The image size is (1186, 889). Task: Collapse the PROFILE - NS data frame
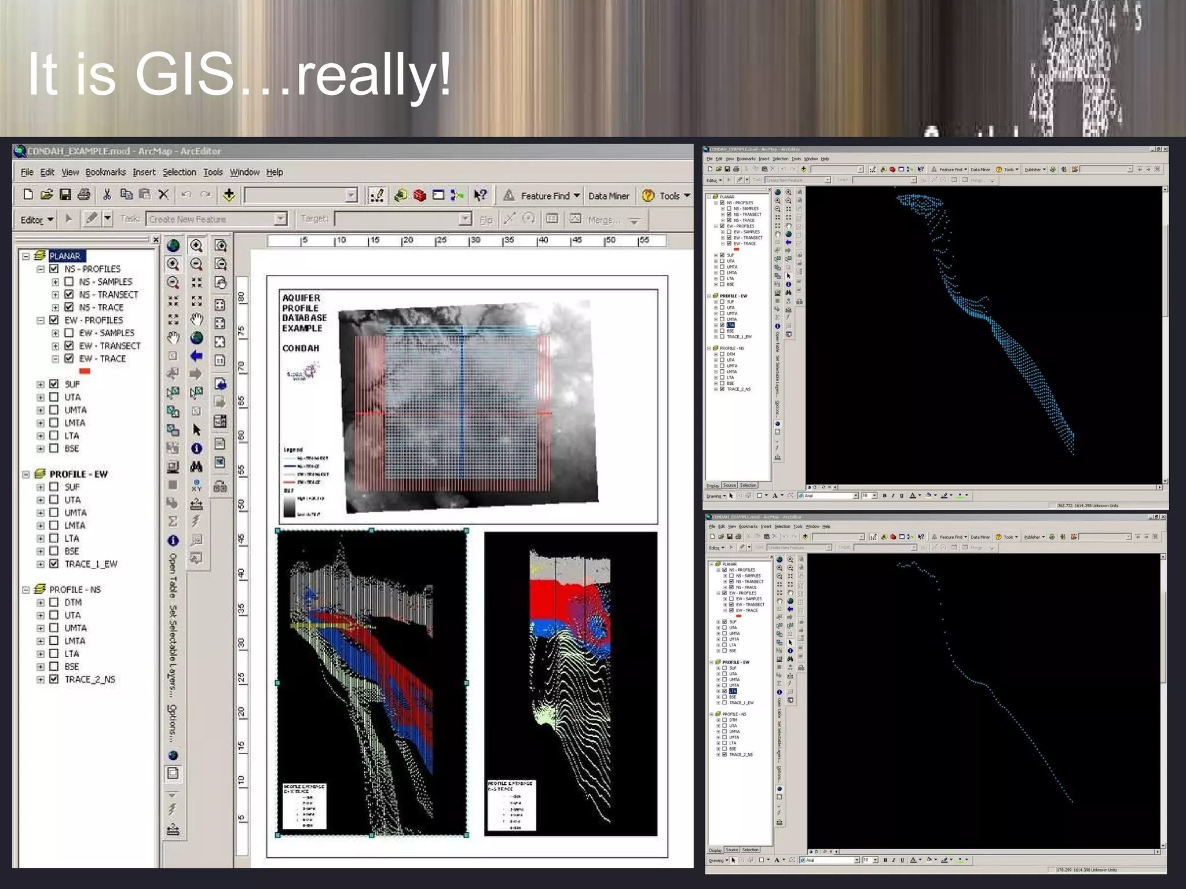[x=25, y=589]
